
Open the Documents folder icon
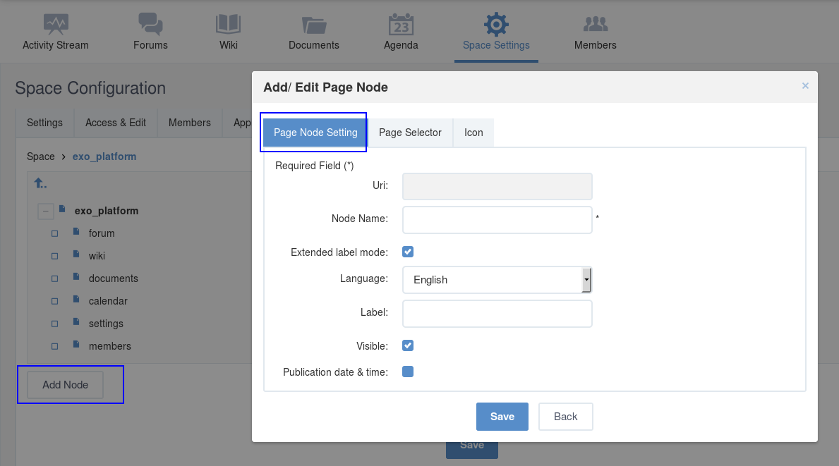(314, 25)
